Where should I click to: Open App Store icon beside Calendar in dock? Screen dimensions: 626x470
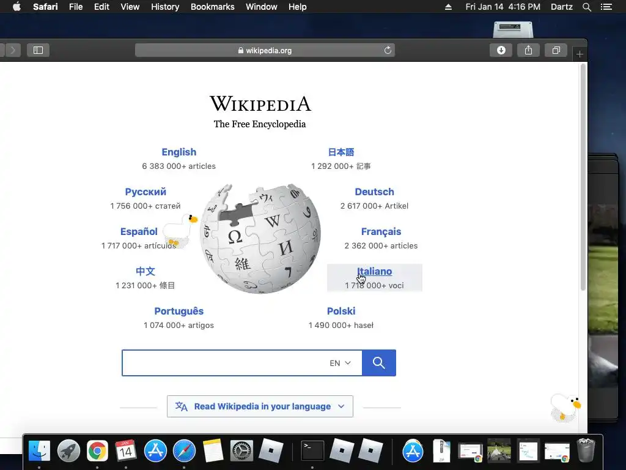coord(155,451)
